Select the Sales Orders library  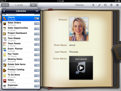click(x=21, y=24)
